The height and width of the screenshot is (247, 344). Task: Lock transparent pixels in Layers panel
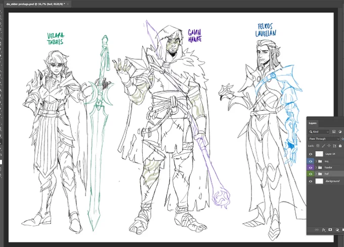pos(318,146)
